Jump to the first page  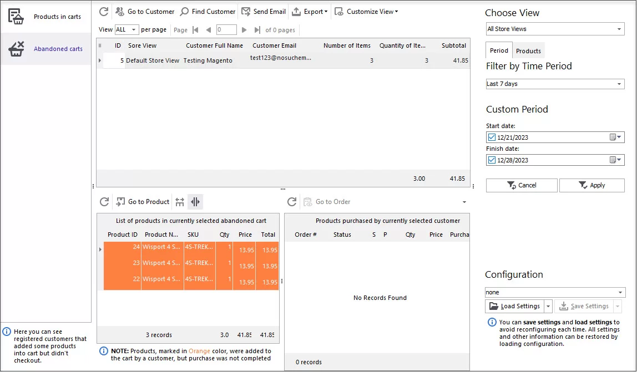pos(195,29)
